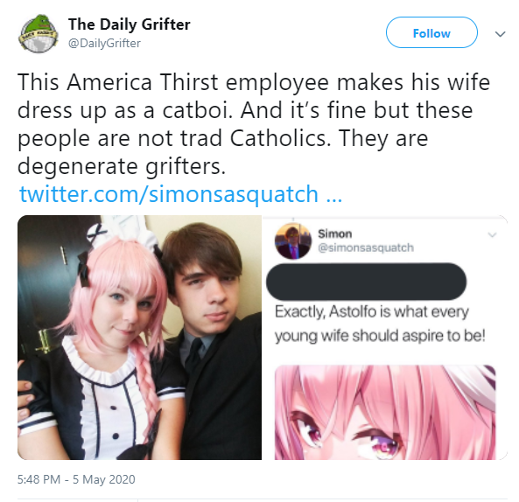The image size is (519, 502).
Task: Click the black necktie in the selfie
Action: click(x=193, y=356)
